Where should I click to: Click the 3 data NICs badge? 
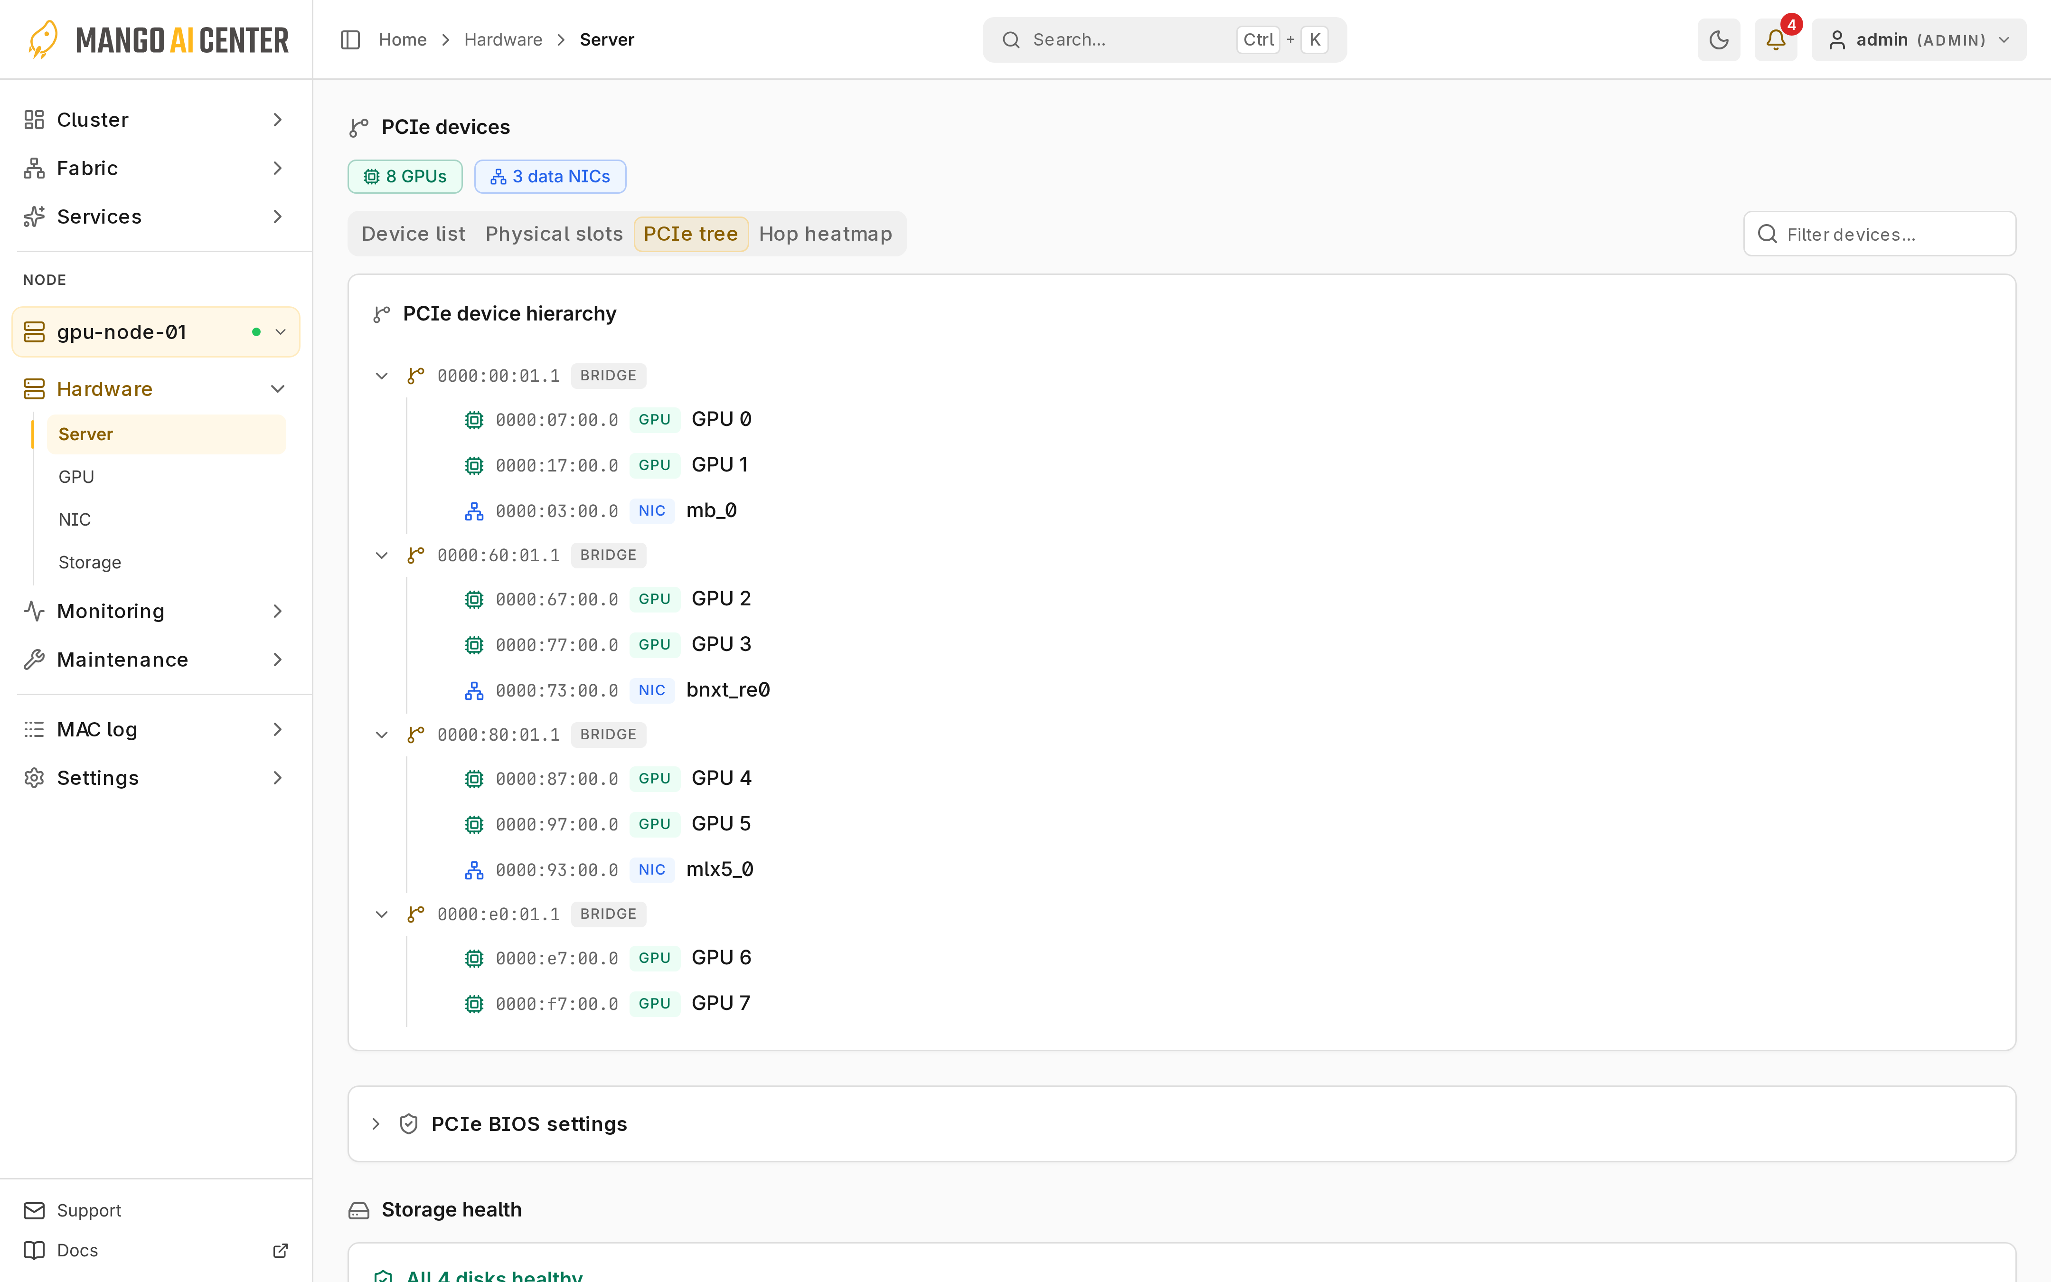click(550, 176)
